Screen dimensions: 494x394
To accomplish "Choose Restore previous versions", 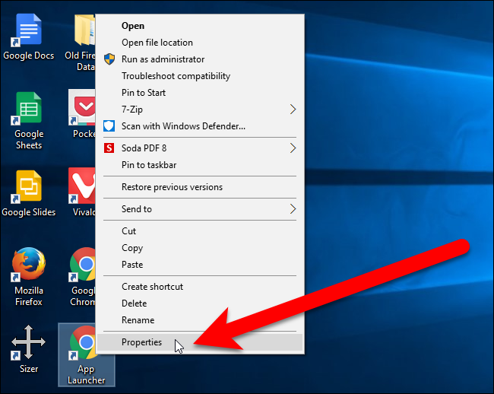I will (200, 187).
